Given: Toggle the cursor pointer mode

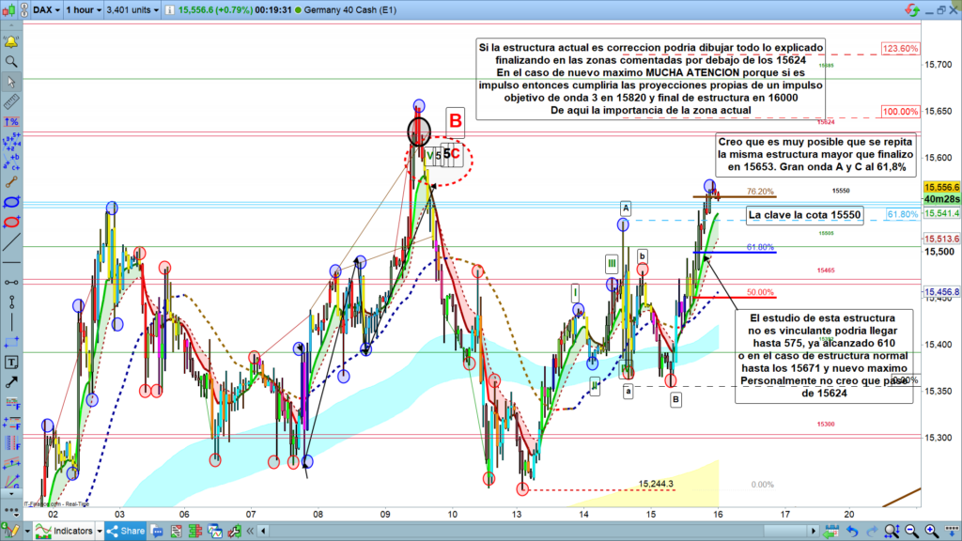Looking at the screenshot, I should (x=10, y=82).
